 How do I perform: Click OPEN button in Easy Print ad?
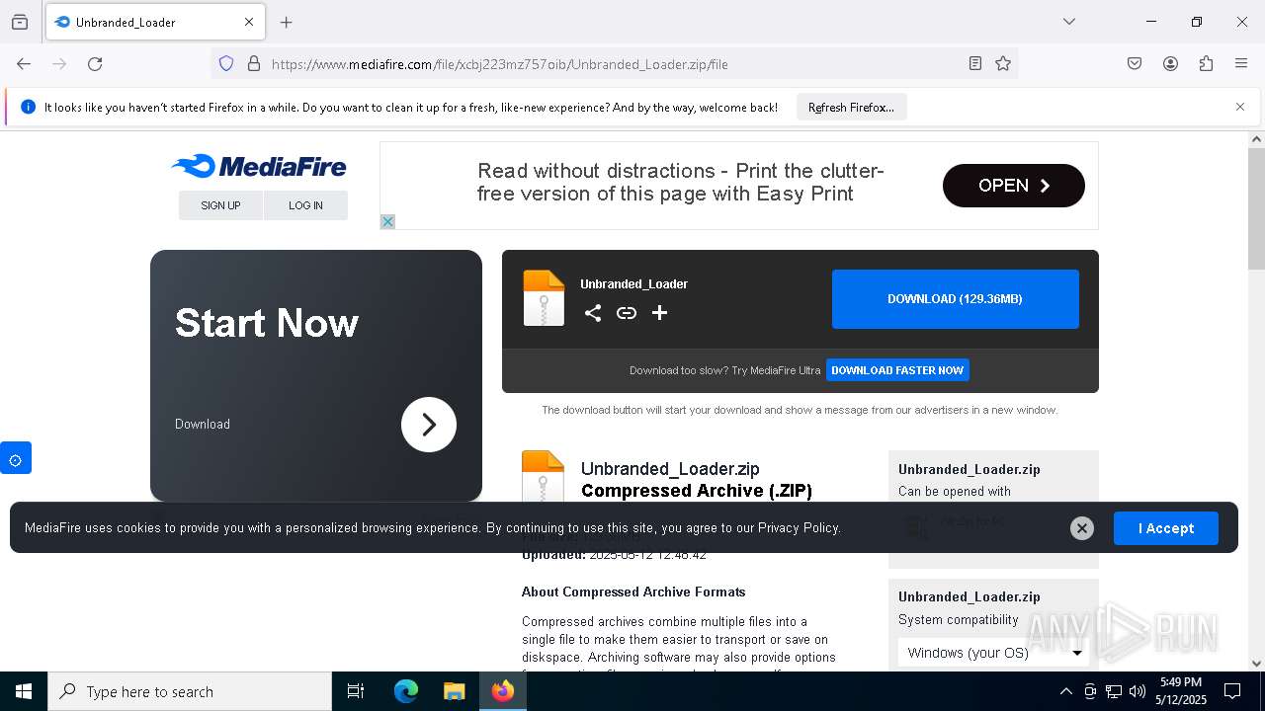pos(1014,186)
